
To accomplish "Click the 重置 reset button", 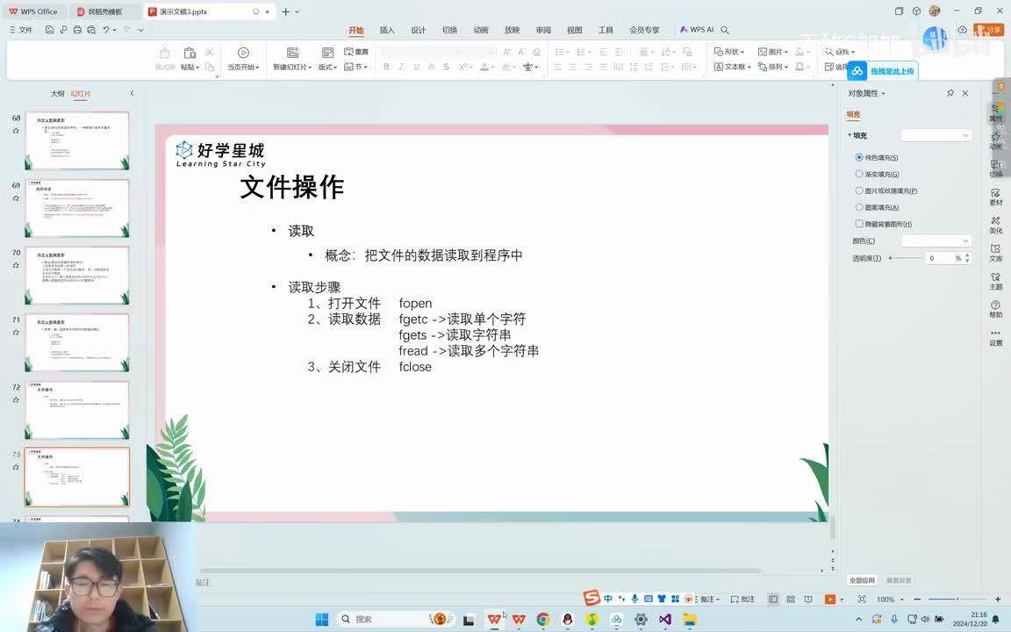I will (356, 52).
